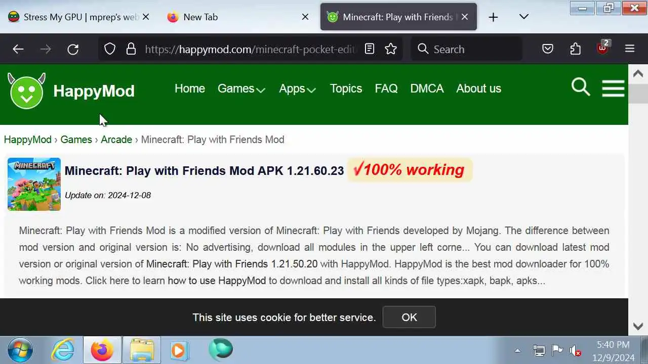
Task: Open the Firefox application menu hamburger
Action: [x=630, y=49]
